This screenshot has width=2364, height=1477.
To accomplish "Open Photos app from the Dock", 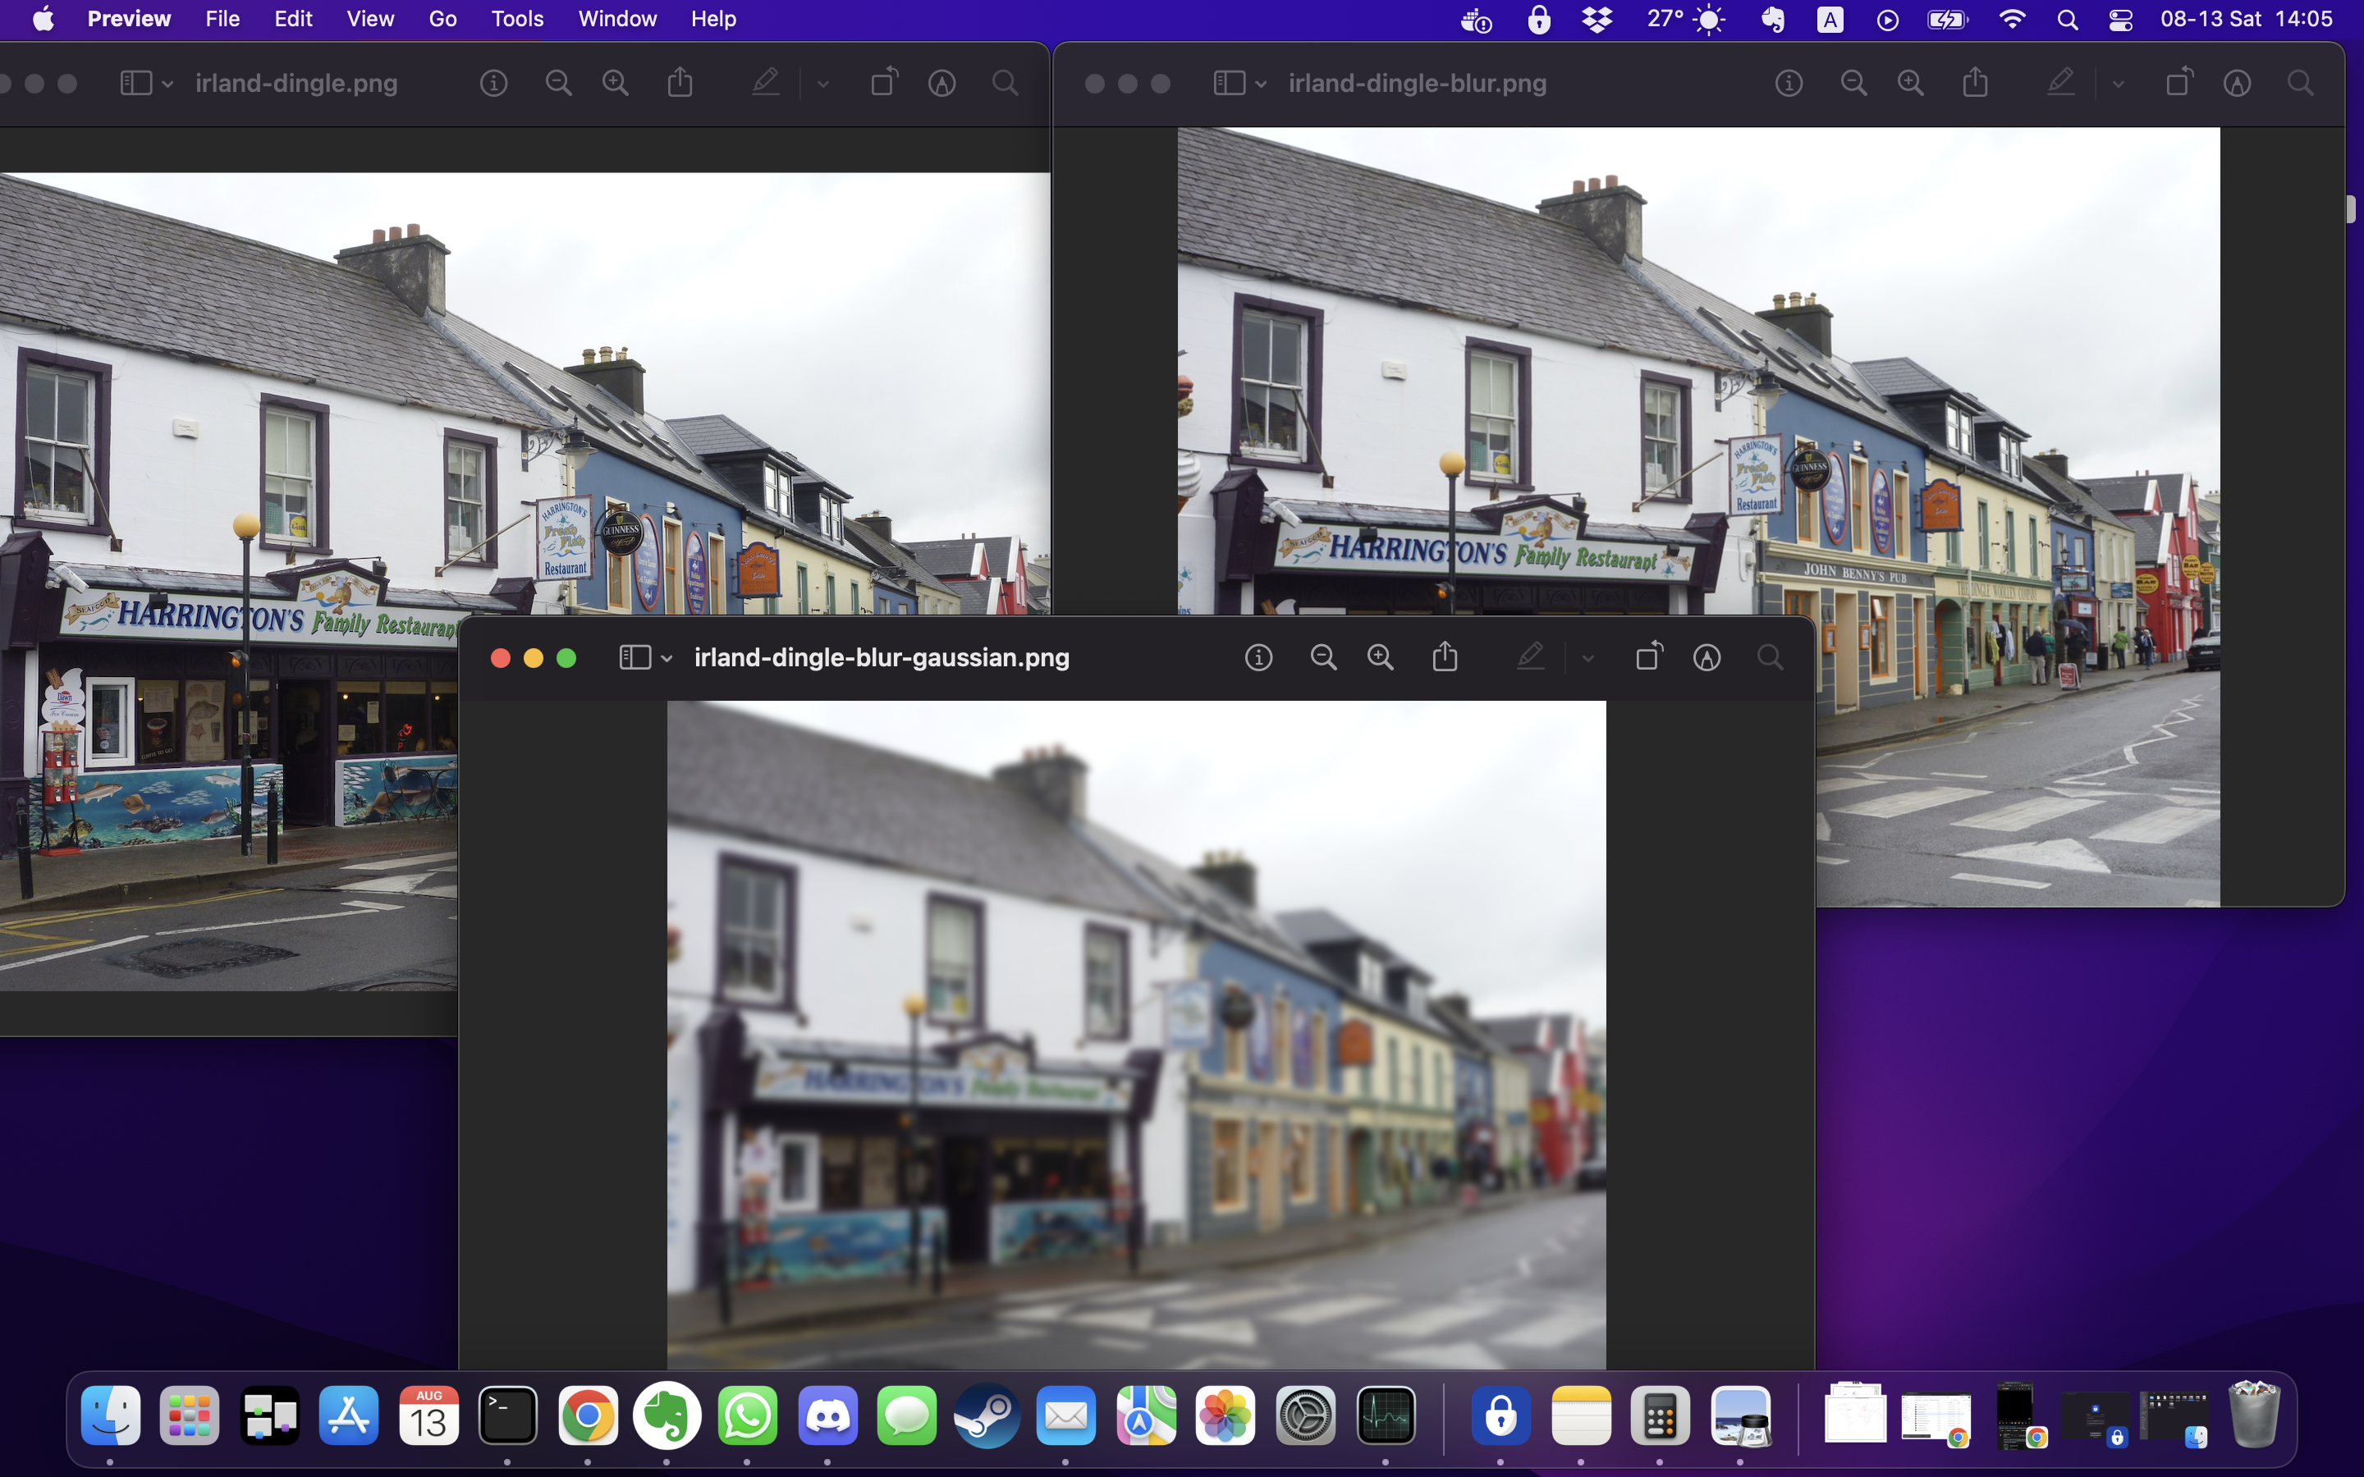I will (x=1225, y=1415).
